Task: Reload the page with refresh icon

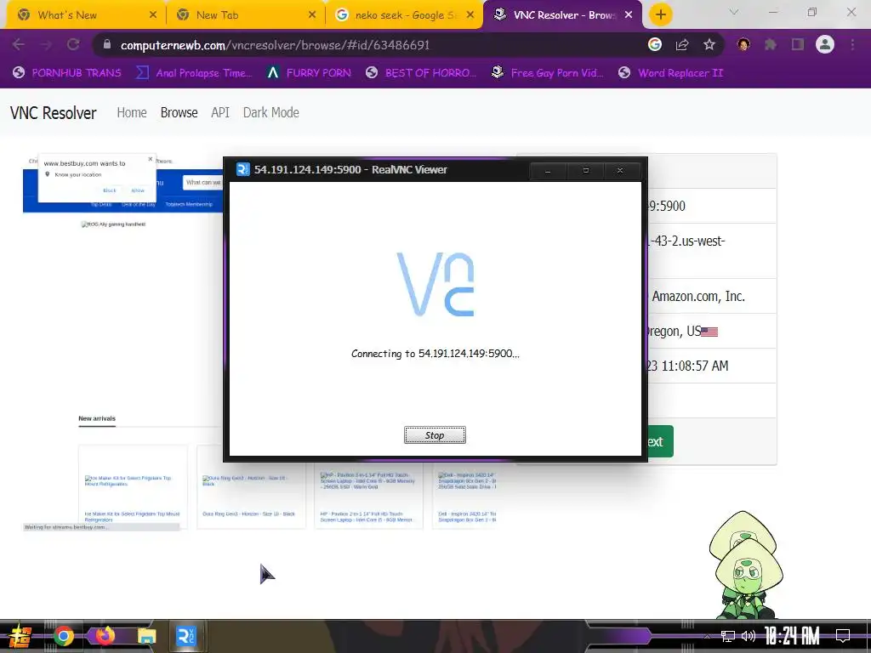Action: tap(73, 45)
